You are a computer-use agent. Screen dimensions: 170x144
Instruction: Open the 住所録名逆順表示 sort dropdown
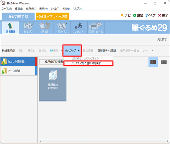[52, 62]
